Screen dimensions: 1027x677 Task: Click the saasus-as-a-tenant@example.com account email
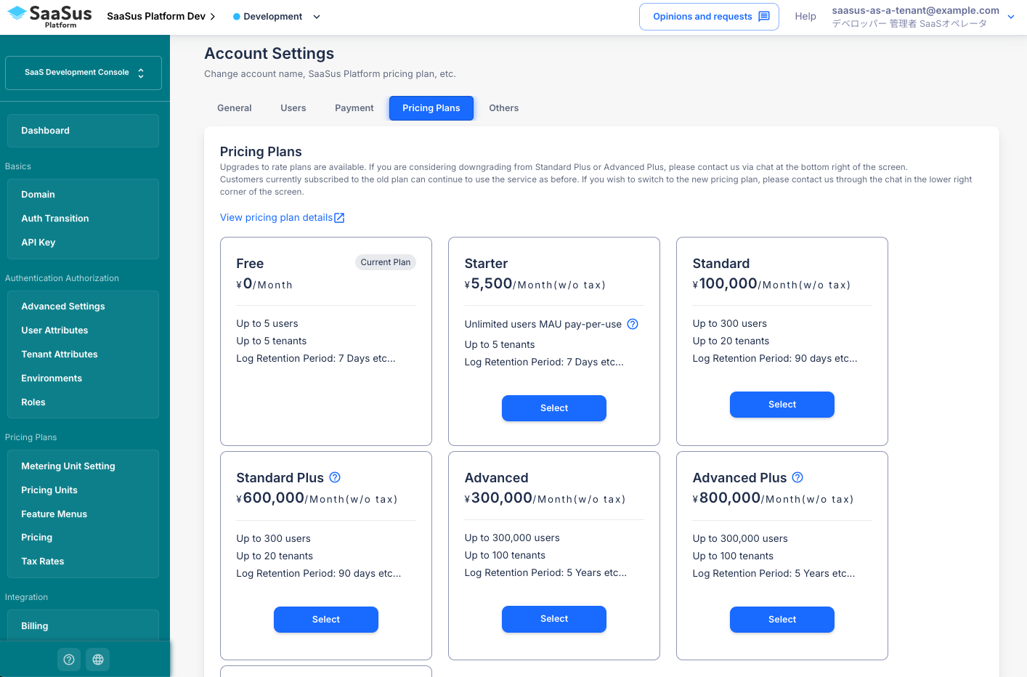[x=915, y=10]
